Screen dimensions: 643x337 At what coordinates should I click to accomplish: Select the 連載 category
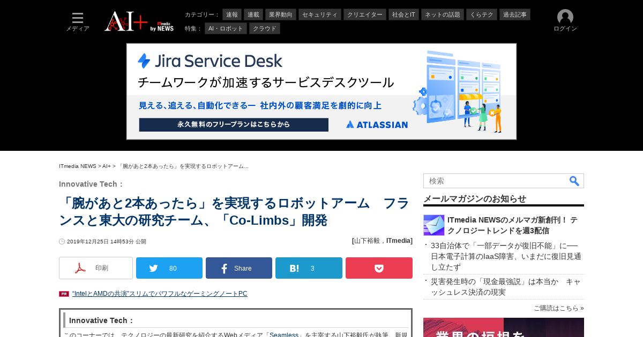point(253,14)
